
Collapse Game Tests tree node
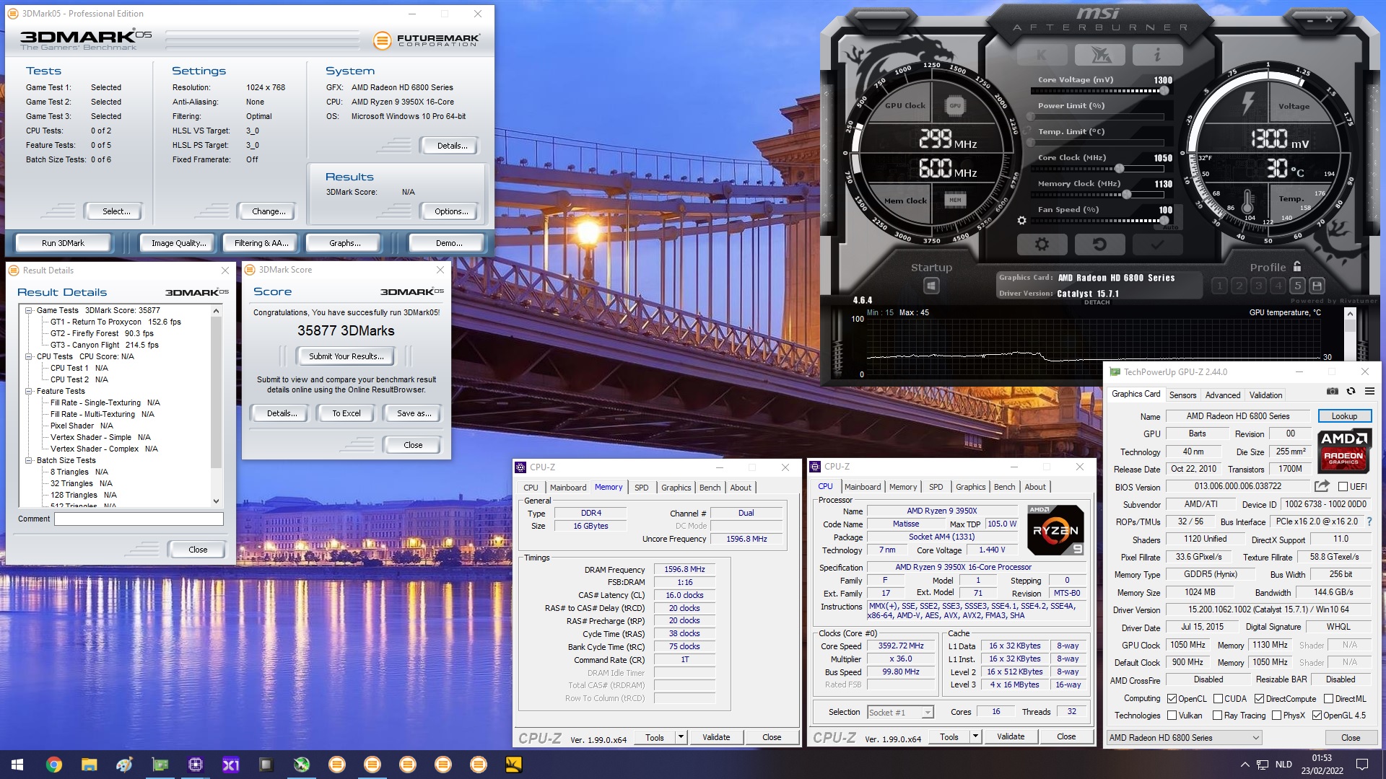(x=29, y=311)
